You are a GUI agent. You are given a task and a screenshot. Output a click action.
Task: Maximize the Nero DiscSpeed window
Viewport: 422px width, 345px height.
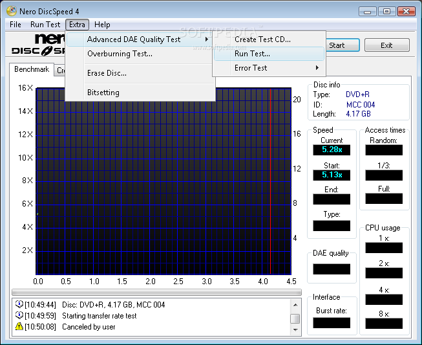pos(386,12)
